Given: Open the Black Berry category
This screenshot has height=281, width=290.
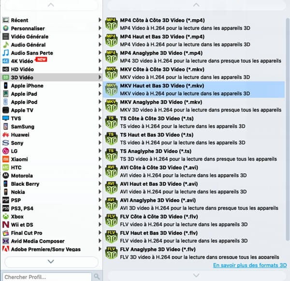Looking at the screenshot, I should (x=51, y=184).
